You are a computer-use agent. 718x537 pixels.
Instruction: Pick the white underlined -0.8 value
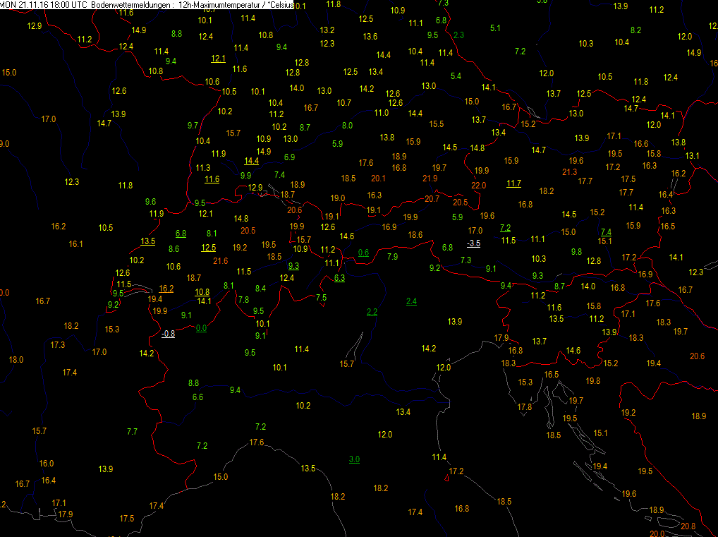click(168, 334)
